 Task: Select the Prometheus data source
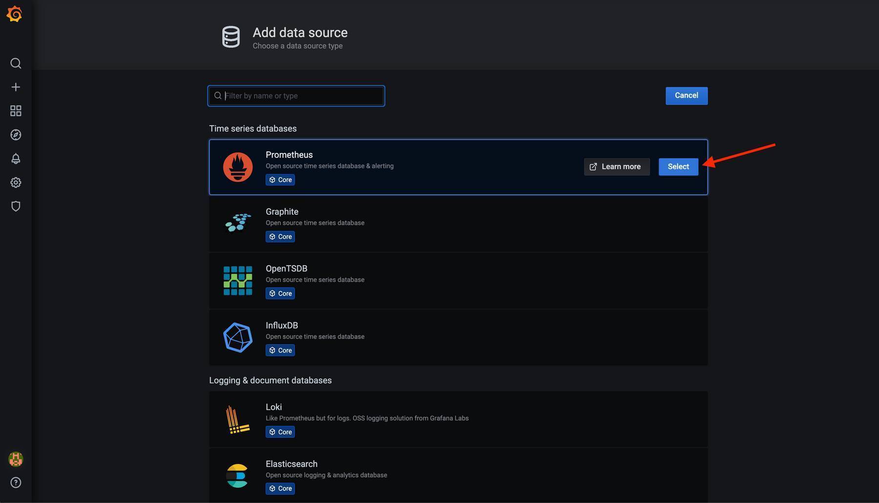point(678,167)
